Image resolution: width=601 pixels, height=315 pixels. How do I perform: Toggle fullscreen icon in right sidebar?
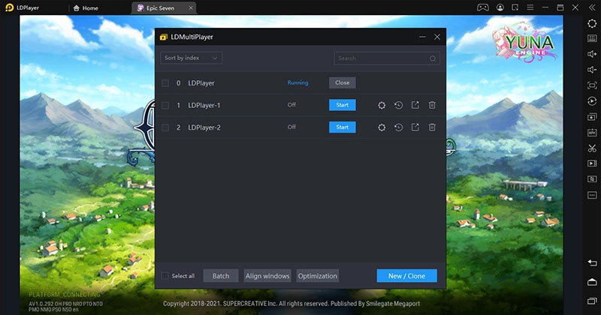click(x=592, y=85)
